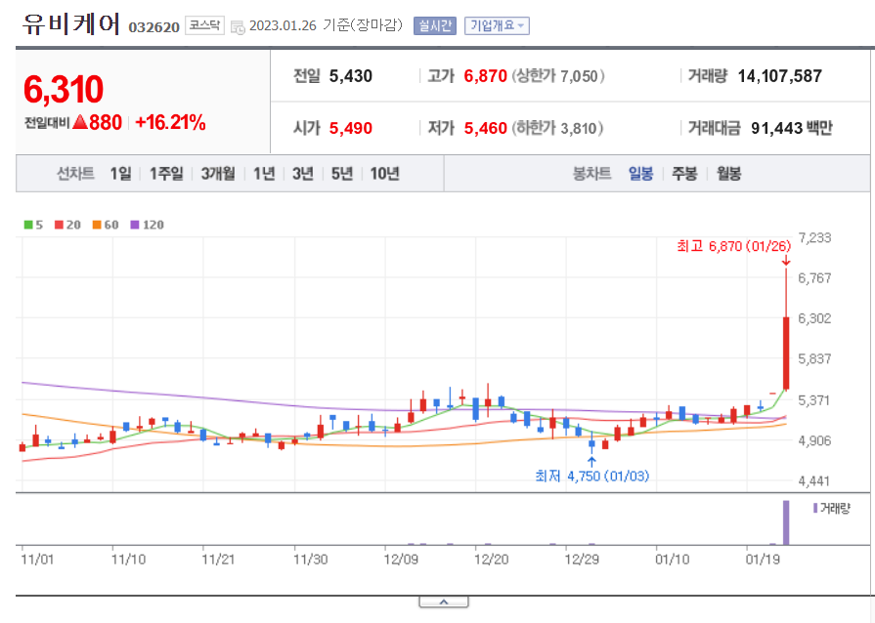The width and height of the screenshot is (875, 623).
Task: Switch to the 주봉 candlestick chart
Action: (684, 174)
